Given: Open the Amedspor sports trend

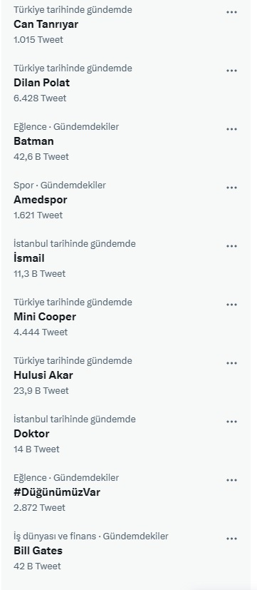Looking at the screenshot, I should coord(40,200).
